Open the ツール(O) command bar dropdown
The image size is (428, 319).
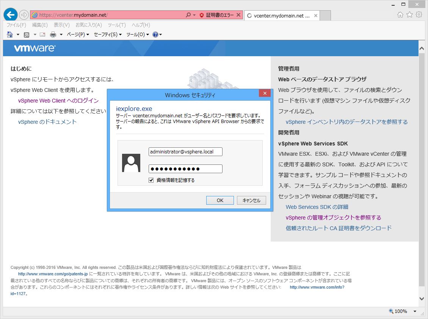coord(138,35)
